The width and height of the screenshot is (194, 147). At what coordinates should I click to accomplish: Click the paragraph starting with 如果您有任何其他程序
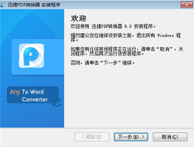pos(127,51)
